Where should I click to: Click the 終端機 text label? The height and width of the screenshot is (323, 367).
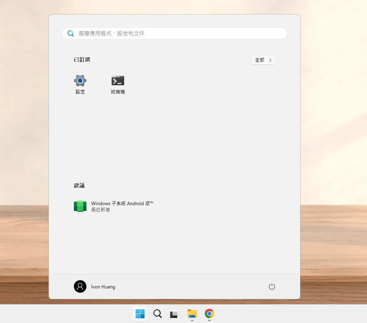tap(118, 92)
